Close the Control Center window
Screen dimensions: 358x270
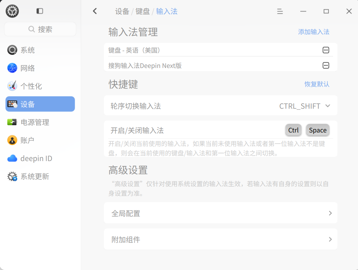(349, 11)
